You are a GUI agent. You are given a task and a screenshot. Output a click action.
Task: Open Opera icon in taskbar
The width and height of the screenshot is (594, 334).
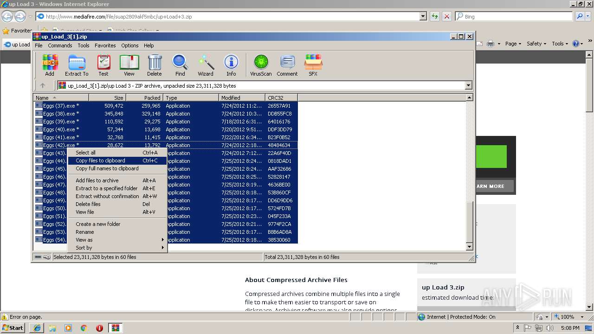coord(99,328)
